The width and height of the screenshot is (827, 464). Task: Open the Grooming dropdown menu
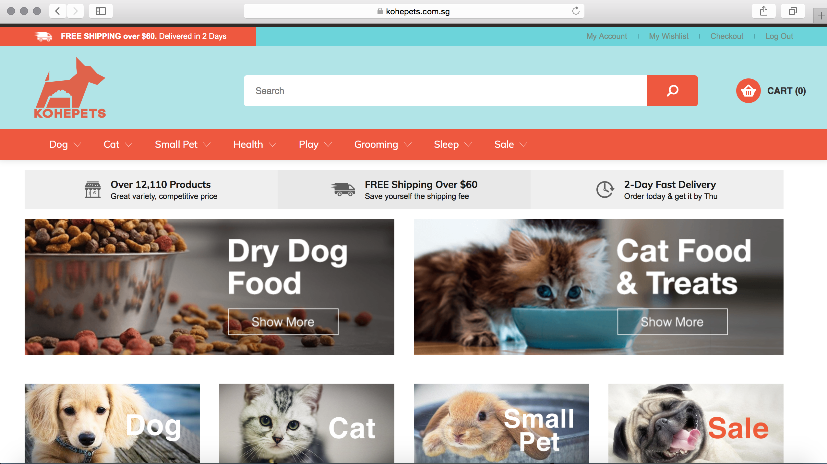pos(383,145)
